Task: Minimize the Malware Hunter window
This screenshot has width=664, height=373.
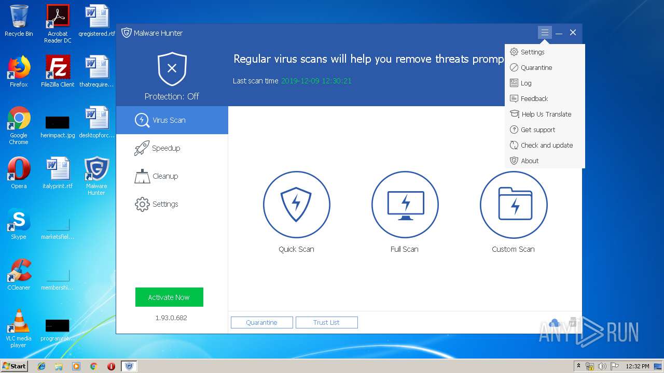Action: 559,33
